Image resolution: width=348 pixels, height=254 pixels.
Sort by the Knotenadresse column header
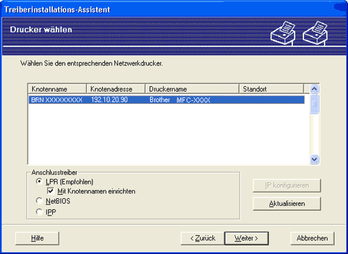(116, 89)
